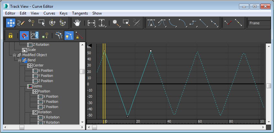The height and width of the screenshot is (133, 274).
Task: Collapse the Bend modifier node
Action: [20, 60]
